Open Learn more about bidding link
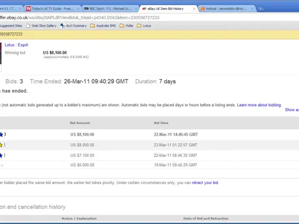This screenshot has height=224, width=299. (259, 105)
